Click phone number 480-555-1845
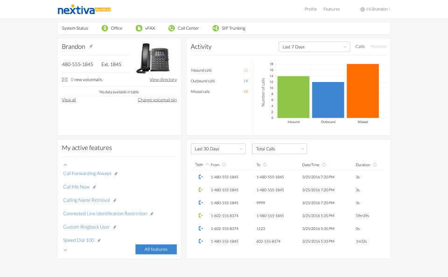448x277 pixels. [77, 64]
